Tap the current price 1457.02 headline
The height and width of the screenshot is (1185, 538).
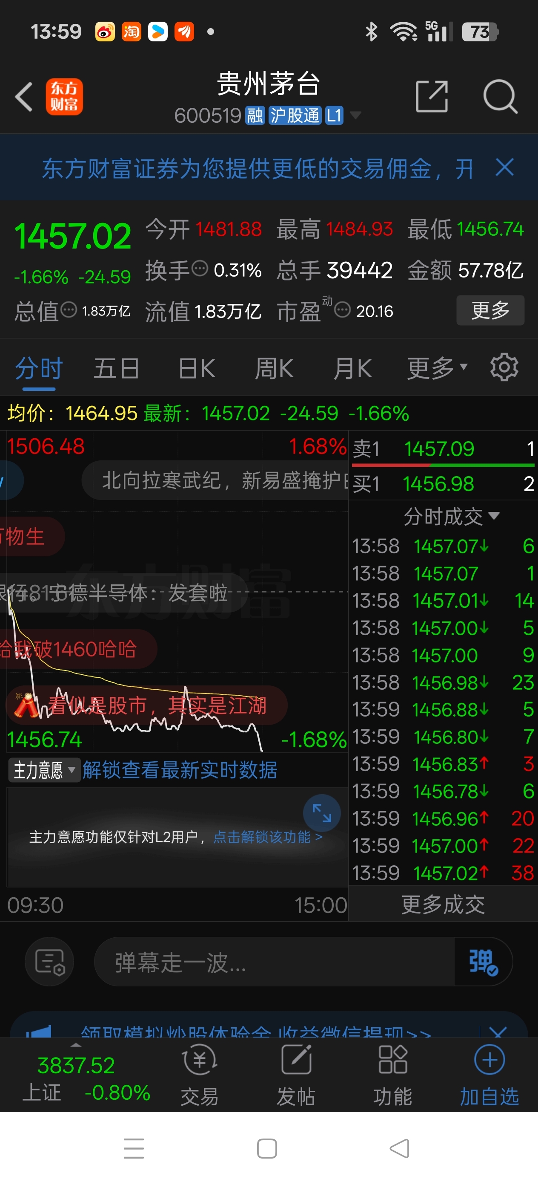(73, 236)
